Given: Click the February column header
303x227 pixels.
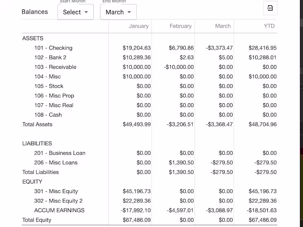Looking at the screenshot, I should point(180,26).
